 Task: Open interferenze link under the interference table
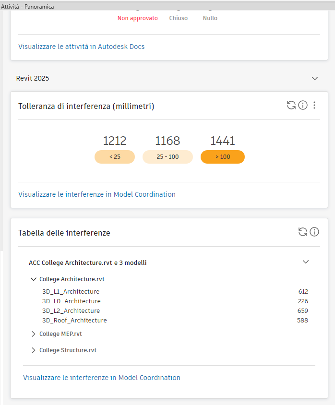(x=102, y=378)
